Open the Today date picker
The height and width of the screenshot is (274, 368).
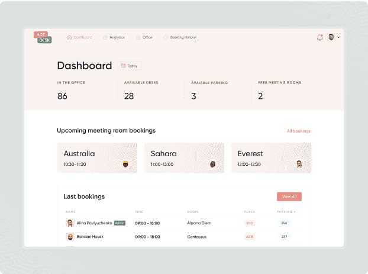point(130,66)
